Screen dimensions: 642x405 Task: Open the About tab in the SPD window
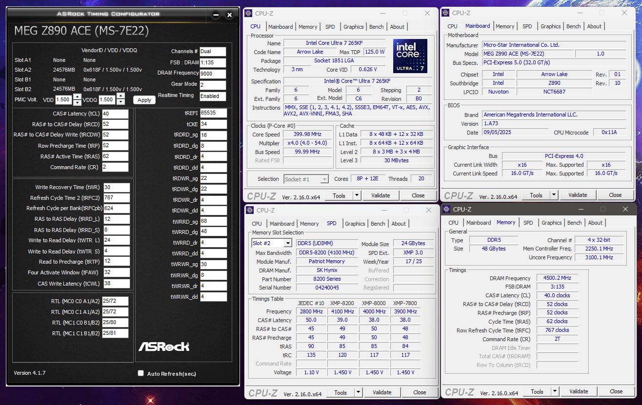399,224
